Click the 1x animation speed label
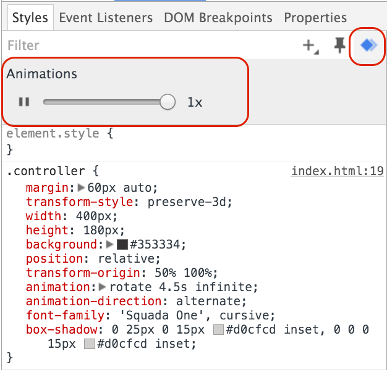The height and width of the screenshot is (370, 387). (195, 102)
